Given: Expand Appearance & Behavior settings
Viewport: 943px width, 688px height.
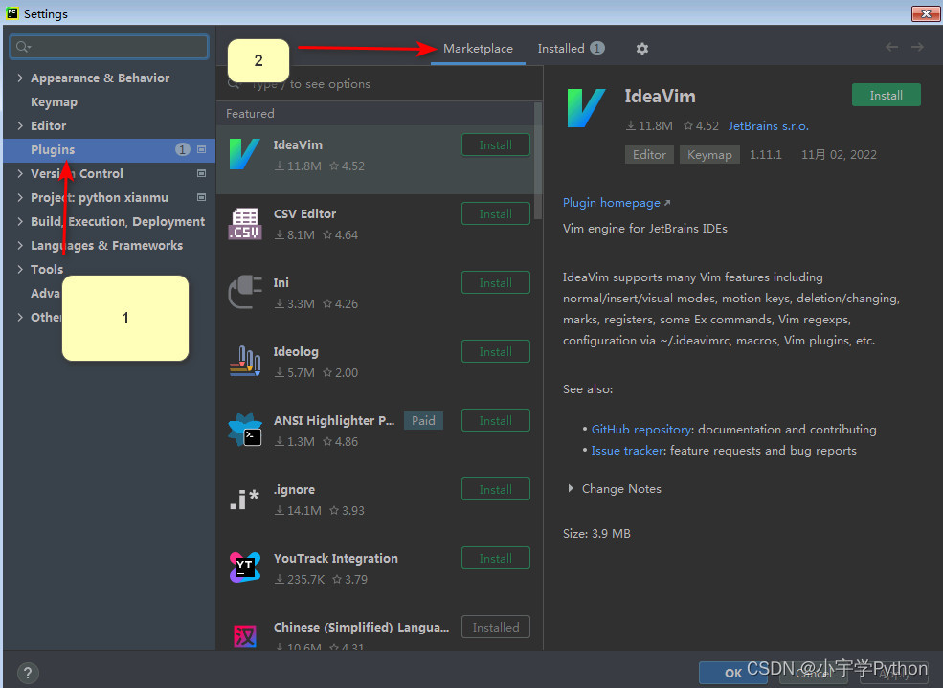Looking at the screenshot, I should tap(20, 78).
